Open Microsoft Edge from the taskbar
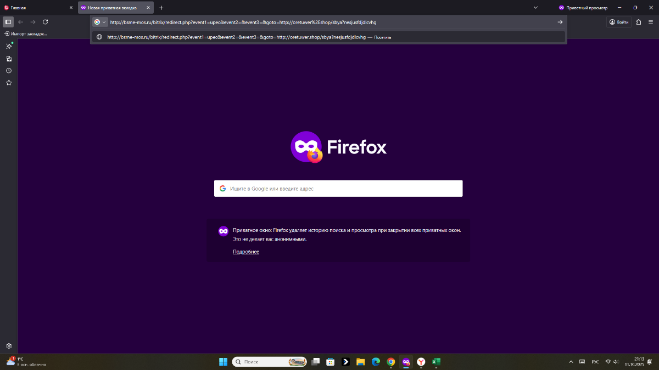 click(376, 362)
